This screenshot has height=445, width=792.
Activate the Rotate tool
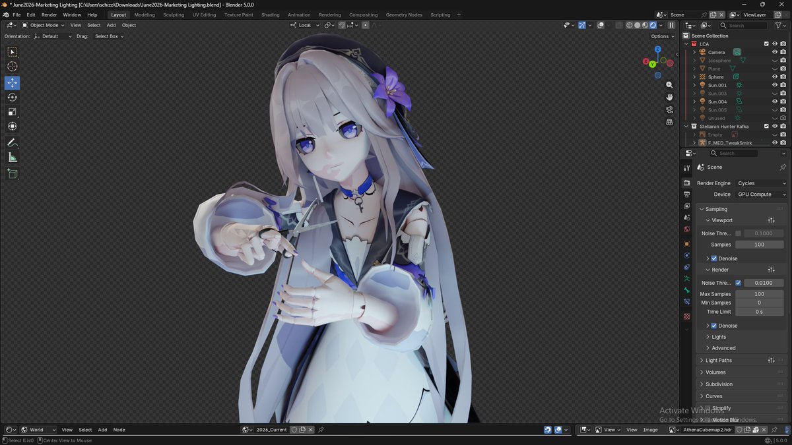[12, 98]
